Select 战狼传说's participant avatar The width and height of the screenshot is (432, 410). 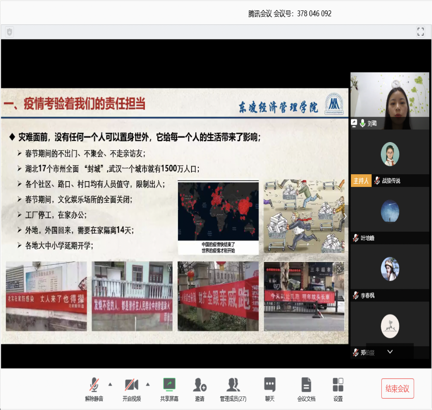(390, 154)
